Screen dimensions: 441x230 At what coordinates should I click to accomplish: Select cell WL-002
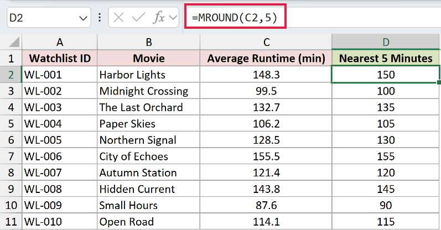tap(60, 91)
